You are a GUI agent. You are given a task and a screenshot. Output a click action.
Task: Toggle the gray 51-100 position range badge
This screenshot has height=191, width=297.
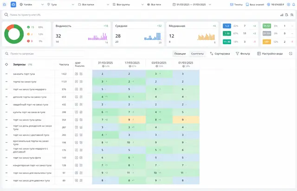tap(267, 33)
